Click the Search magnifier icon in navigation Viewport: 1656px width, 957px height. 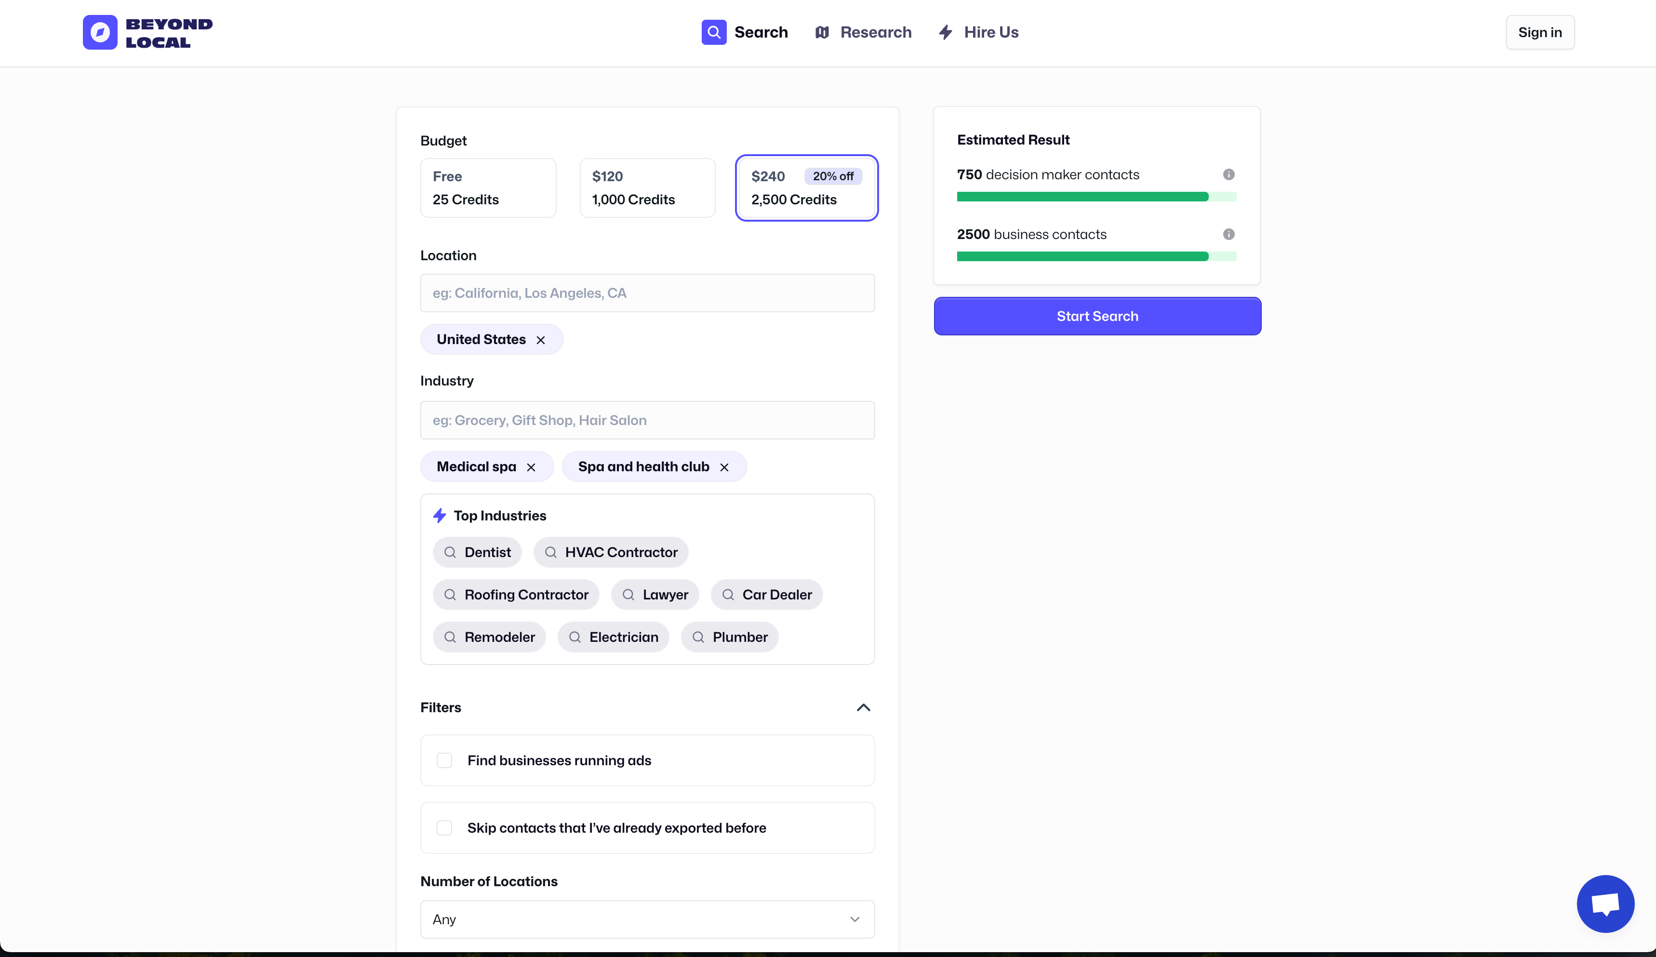click(x=714, y=32)
